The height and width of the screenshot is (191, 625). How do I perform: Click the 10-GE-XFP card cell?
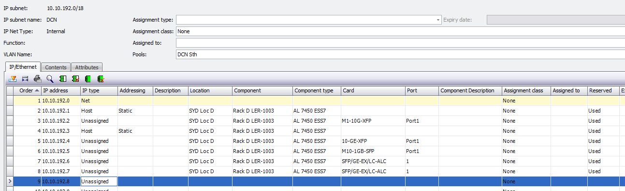pyautogui.click(x=373, y=141)
